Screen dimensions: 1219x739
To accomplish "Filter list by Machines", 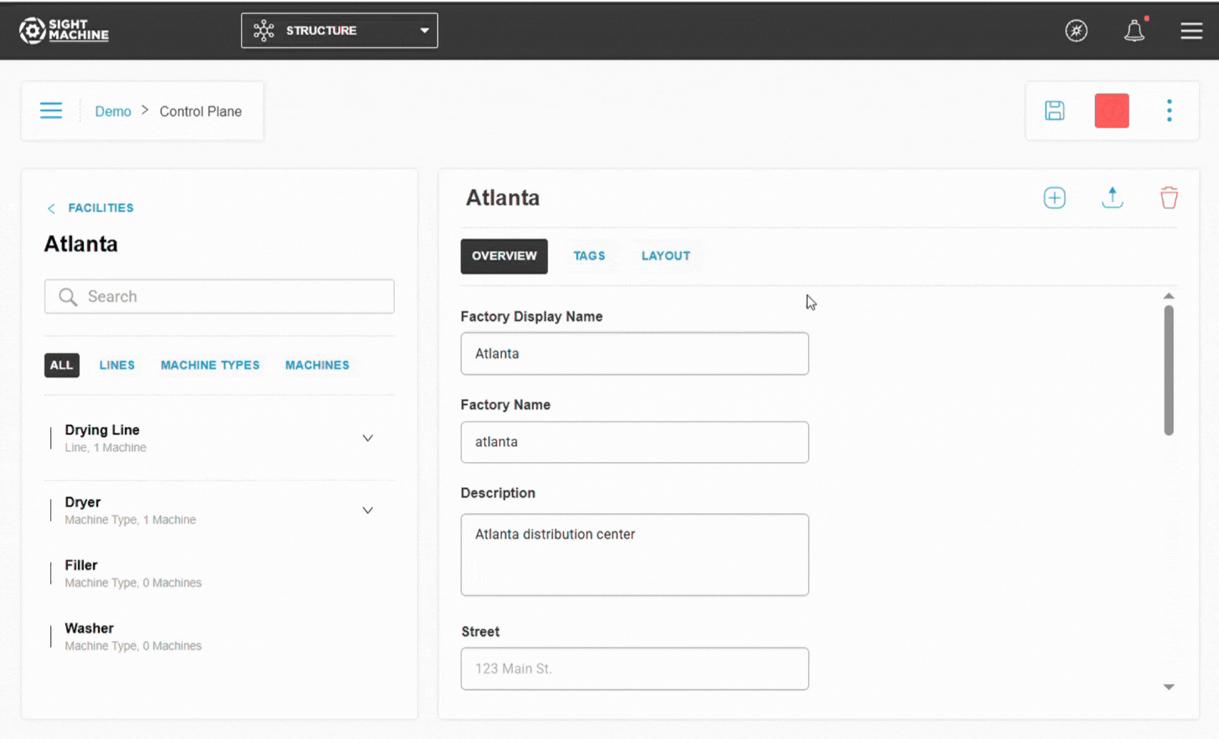I will (x=317, y=365).
